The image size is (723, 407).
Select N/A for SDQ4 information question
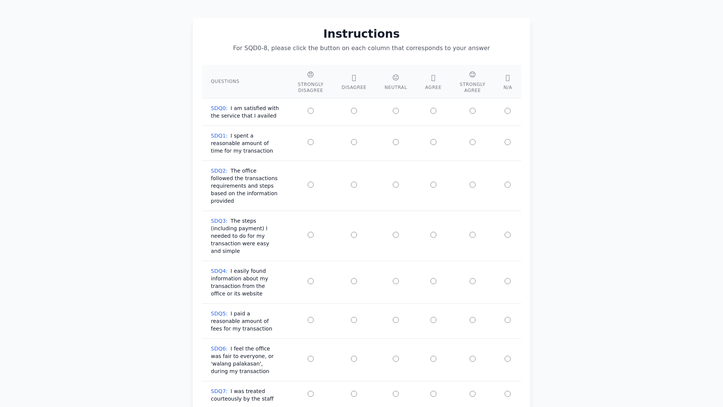pyautogui.click(x=508, y=281)
